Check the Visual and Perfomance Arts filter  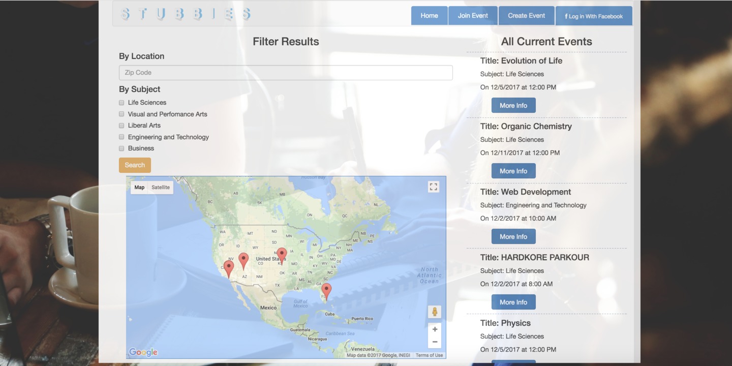121,114
